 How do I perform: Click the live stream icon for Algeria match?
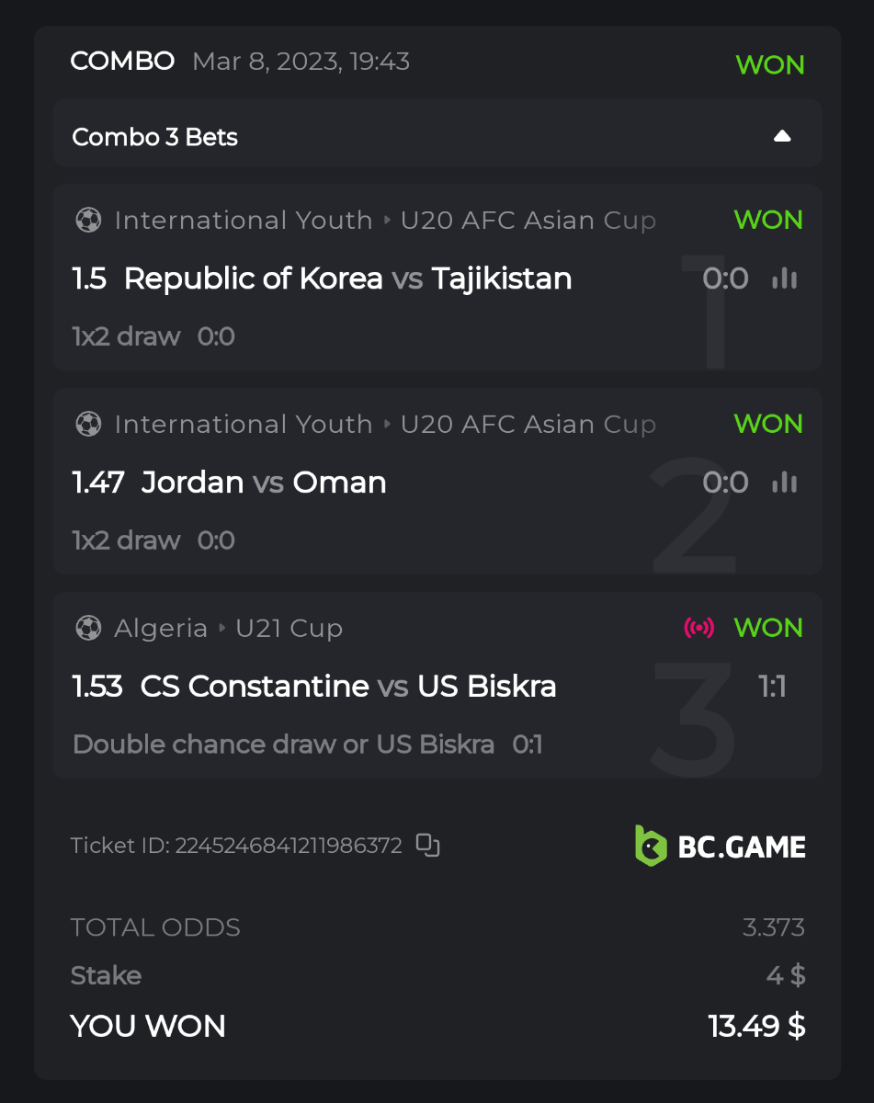tap(699, 628)
